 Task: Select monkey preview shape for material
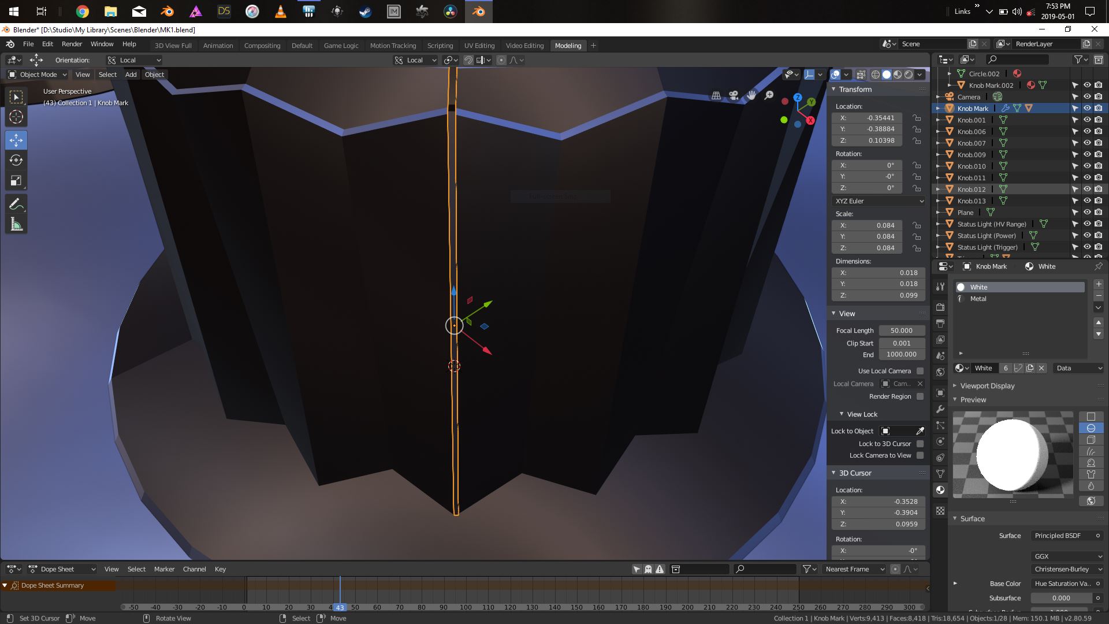pos(1091,463)
